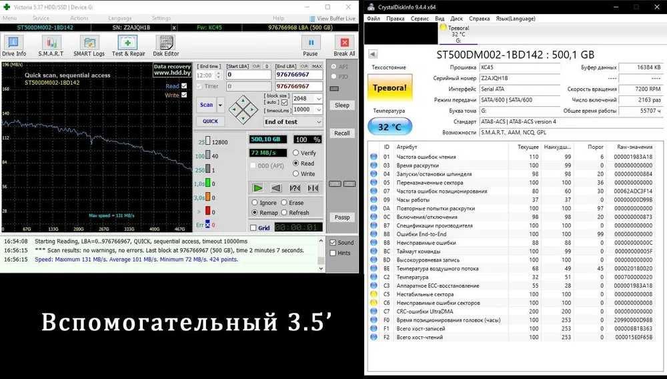Click the down arrow on navigation diamond
Image resolution: width=667 pixels, height=379 pixels.
[243, 119]
